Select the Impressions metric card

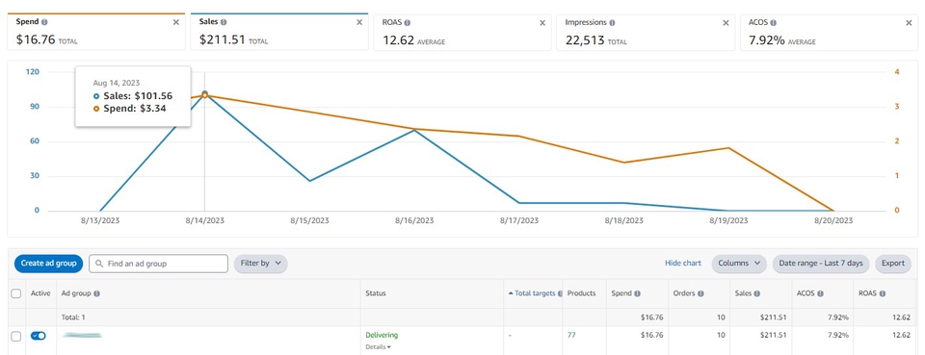click(x=646, y=32)
